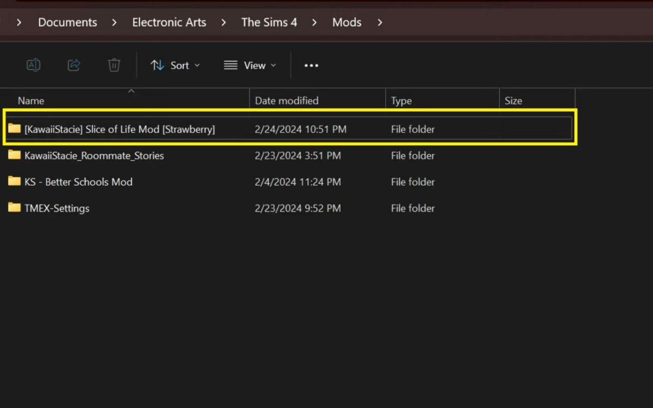This screenshot has height=408, width=653.
Task: Select the Slice of Life Mod [Strawberry] folder
Action: coord(288,129)
